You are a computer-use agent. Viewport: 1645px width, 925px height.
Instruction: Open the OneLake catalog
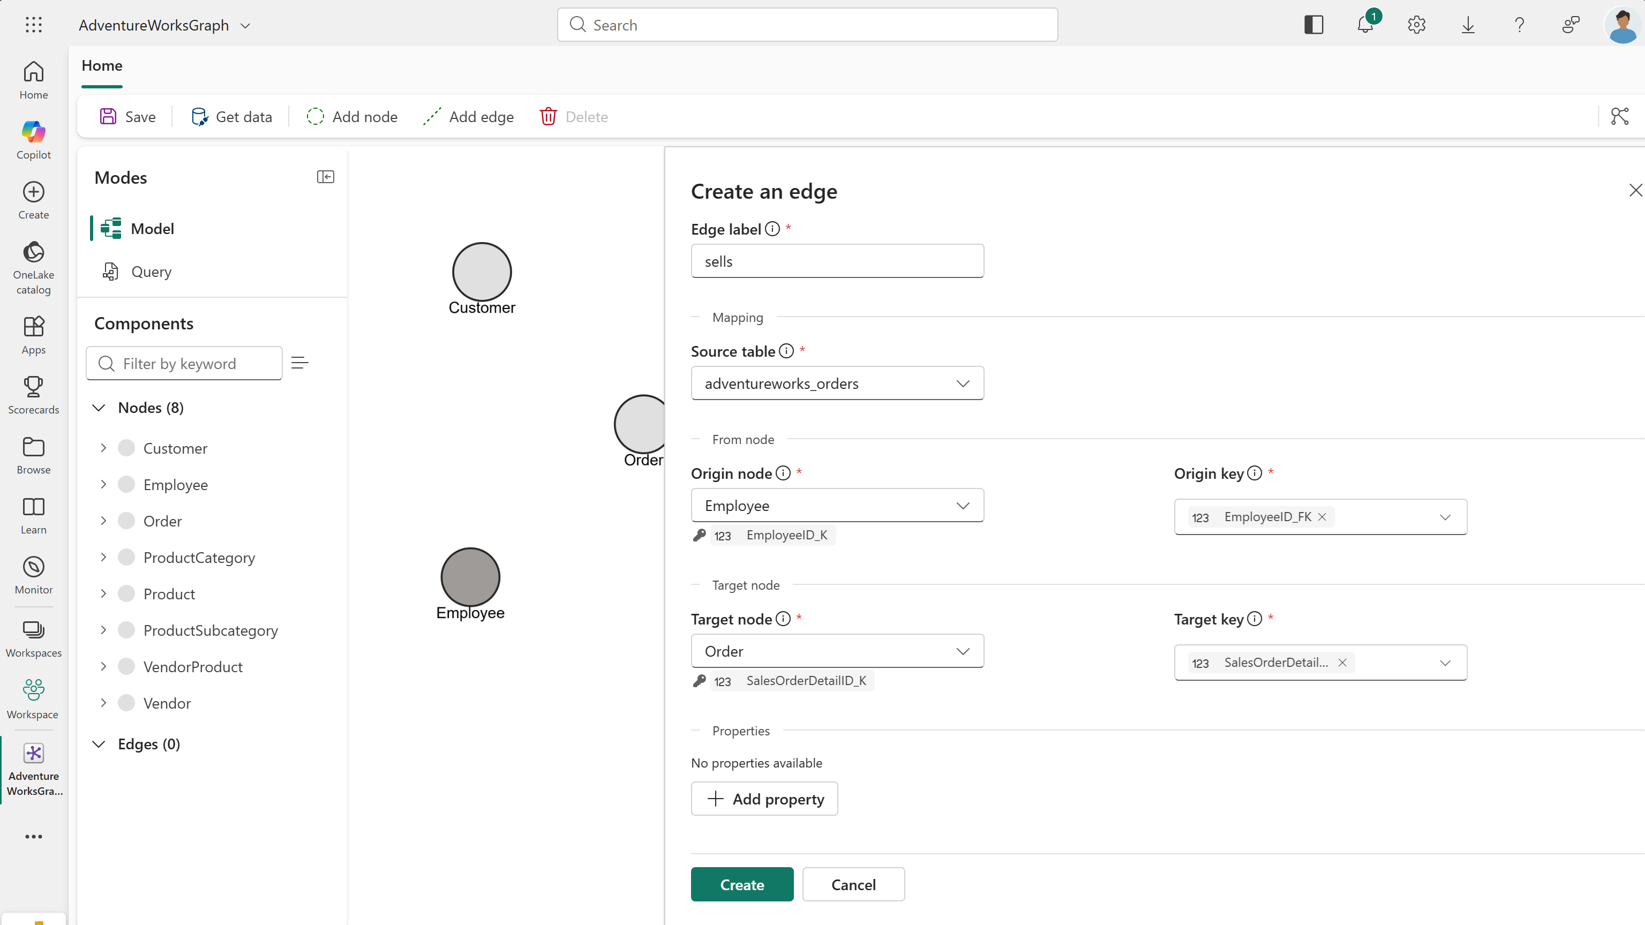[x=34, y=267]
